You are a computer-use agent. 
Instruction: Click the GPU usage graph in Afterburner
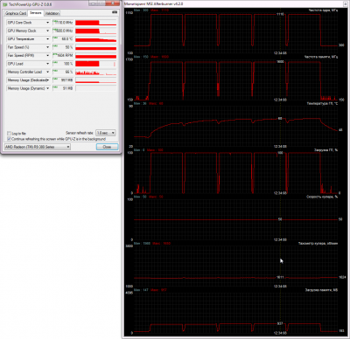(235, 172)
